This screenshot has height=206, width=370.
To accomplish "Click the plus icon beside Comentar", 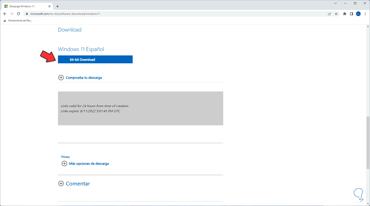I will [61, 184].
